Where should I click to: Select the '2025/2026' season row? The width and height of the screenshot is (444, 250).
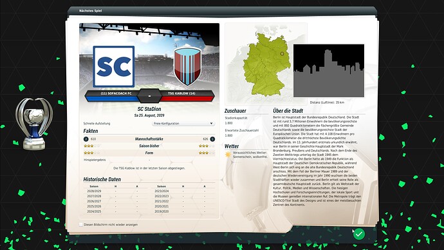(116, 206)
